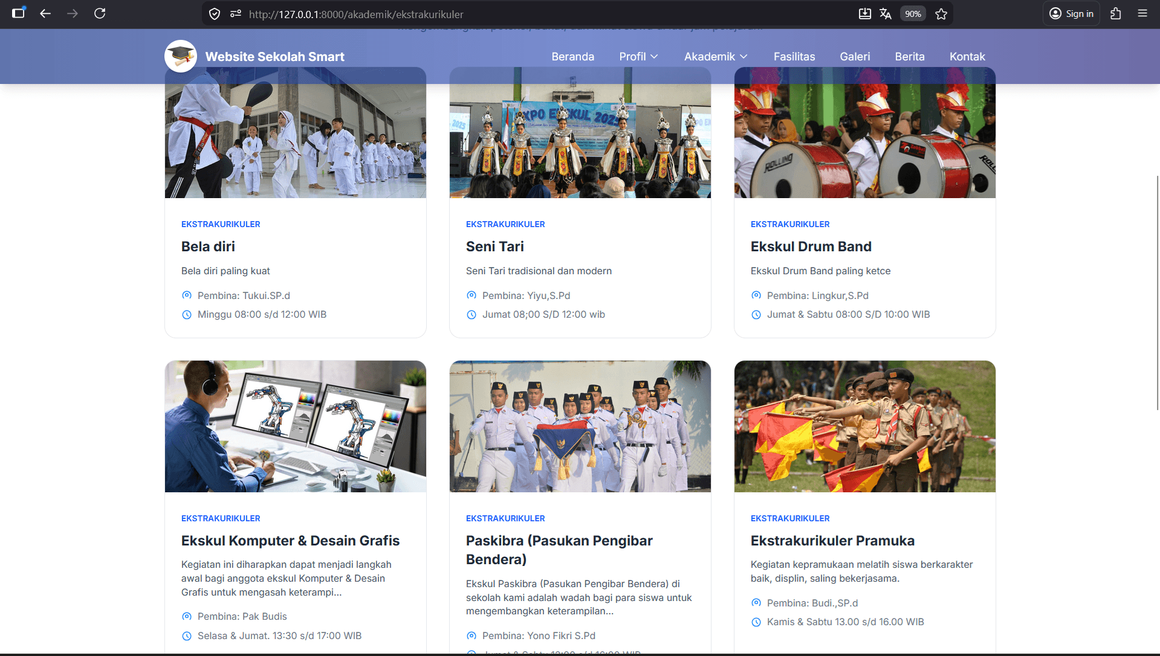Click the clock icon beside Kamis & Sabtu schedule

756,622
